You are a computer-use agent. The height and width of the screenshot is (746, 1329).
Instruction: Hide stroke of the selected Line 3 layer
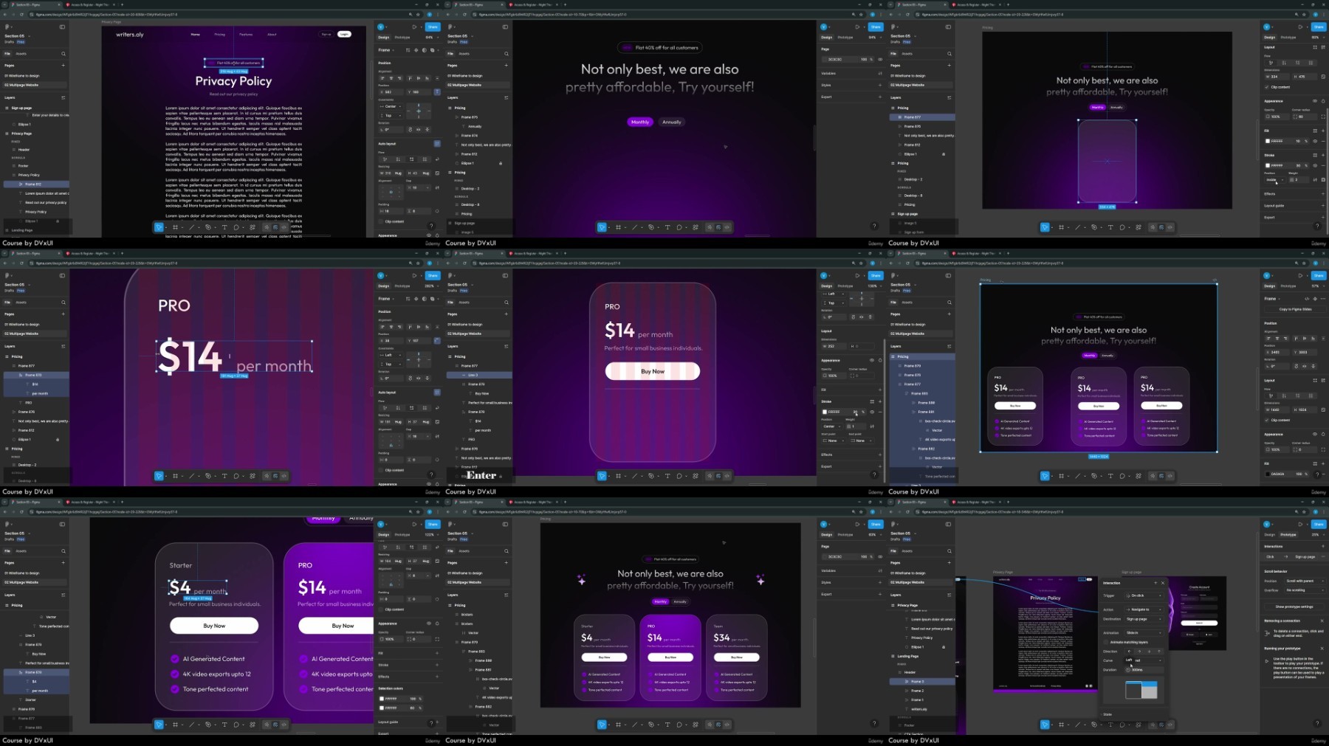click(872, 412)
